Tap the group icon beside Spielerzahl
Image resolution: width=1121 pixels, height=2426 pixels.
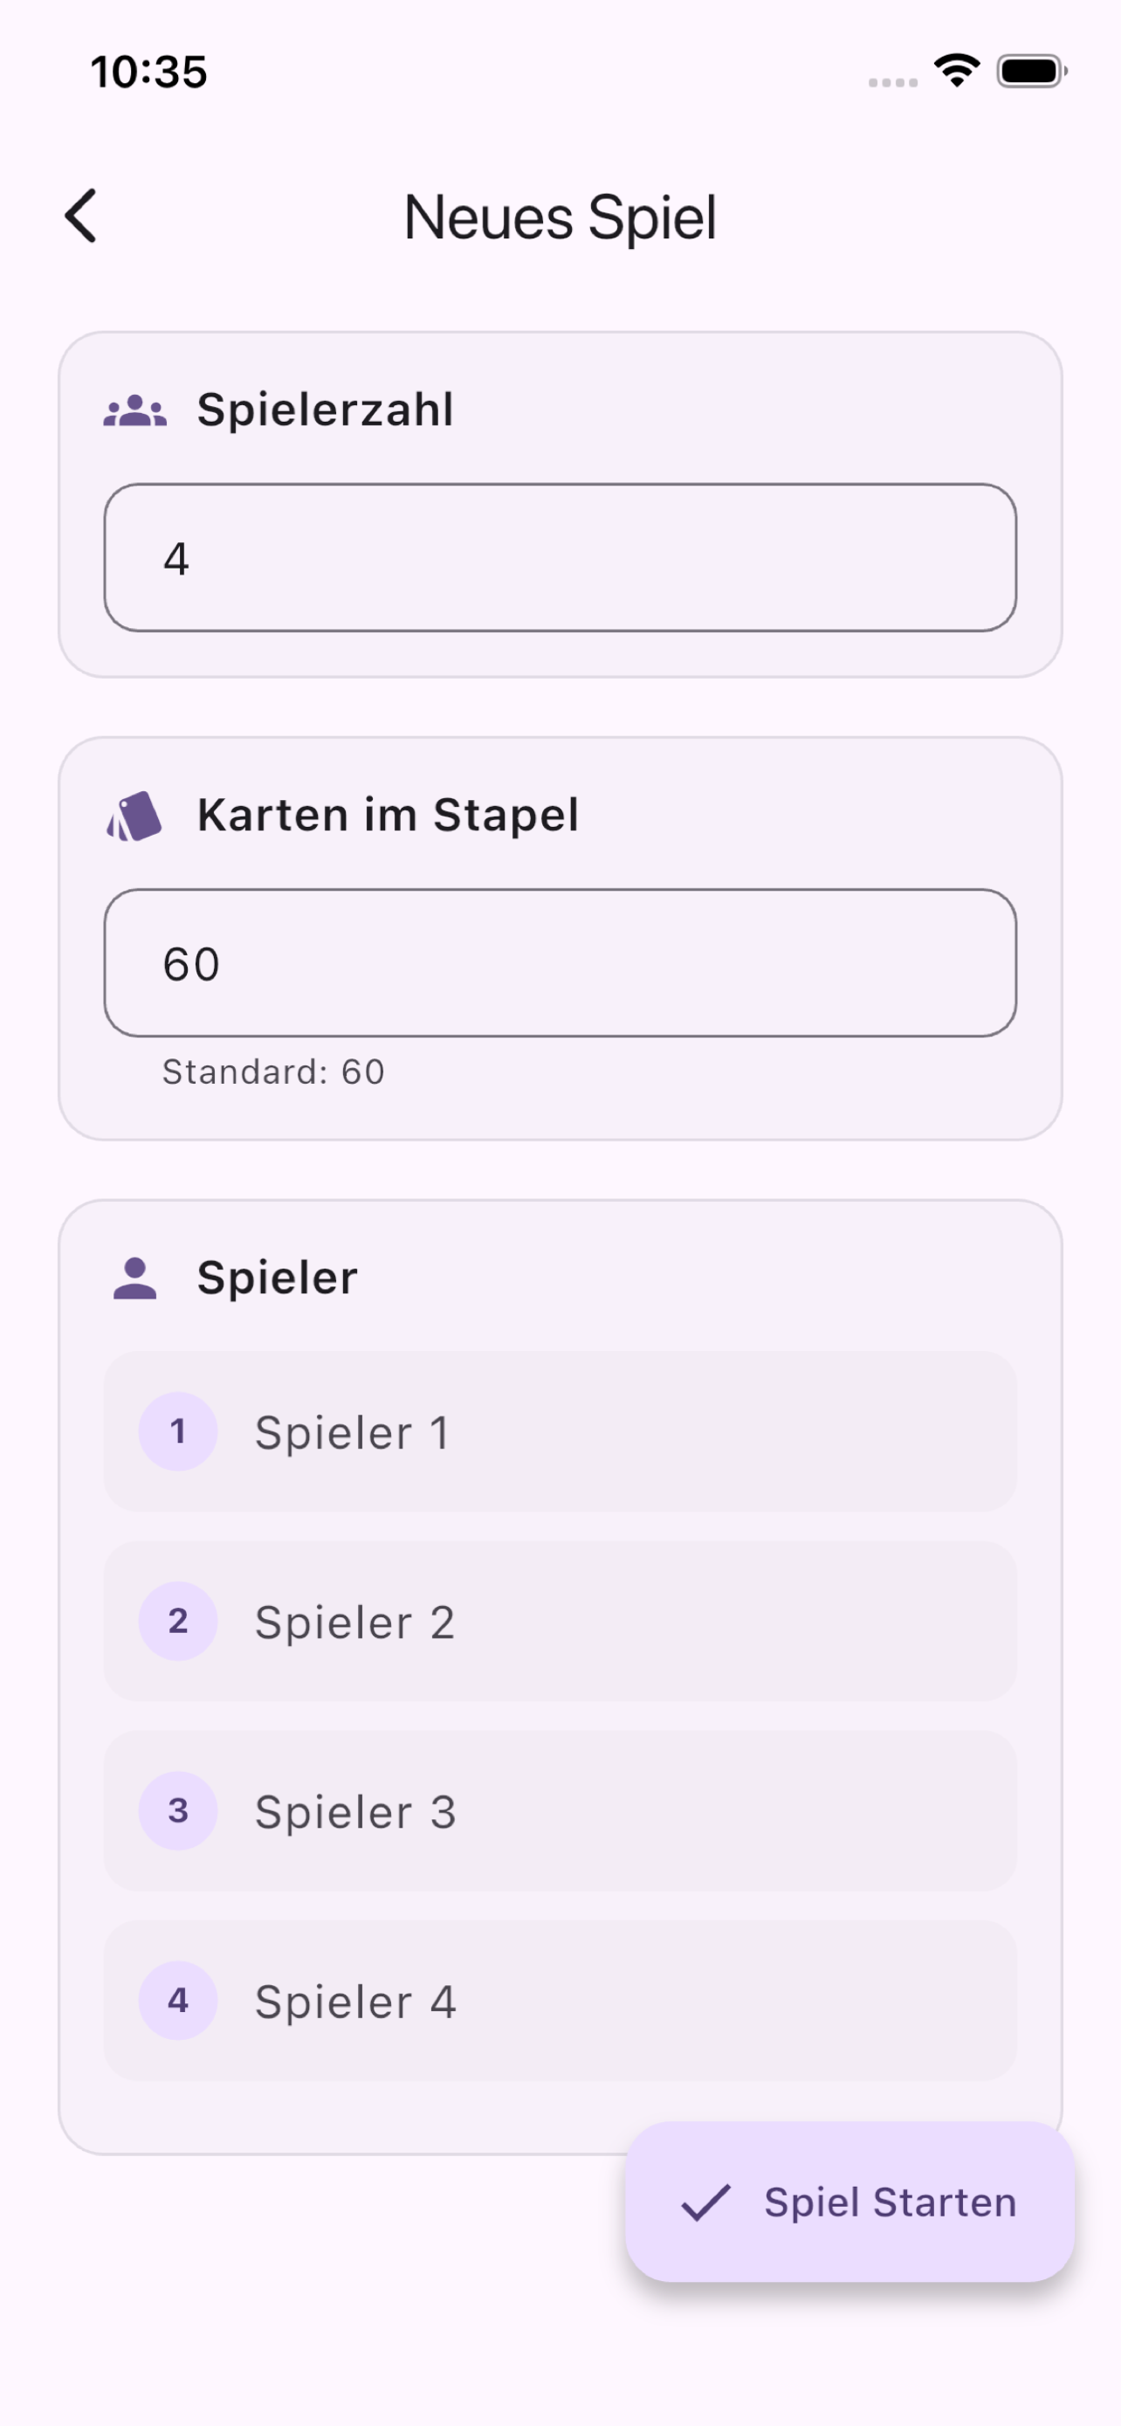tap(134, 410)
